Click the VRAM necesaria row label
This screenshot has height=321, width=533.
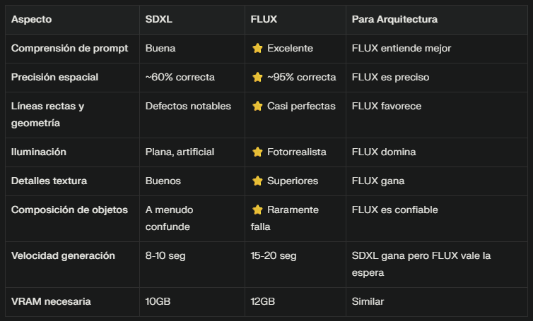(51, 301)
